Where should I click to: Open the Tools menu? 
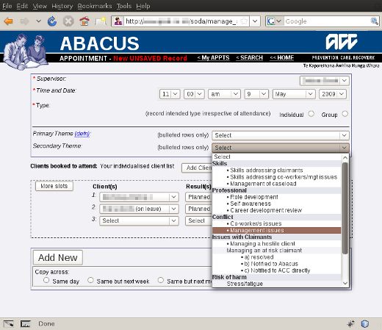click(x=124, y=6)
